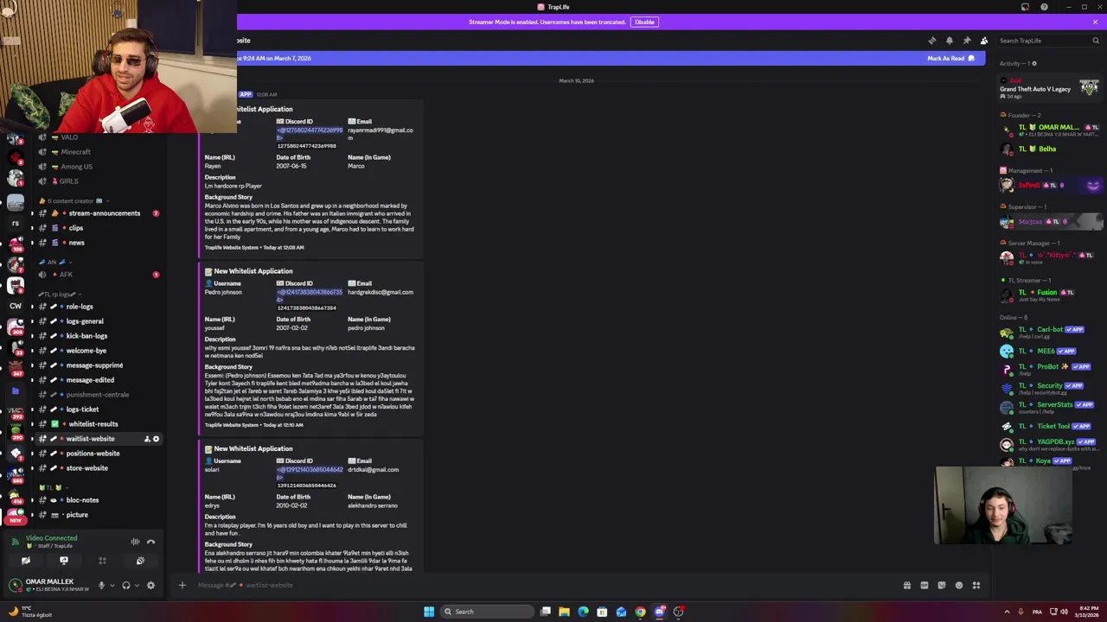Image resolution: width=1107 pixels, height=622 pixels.
Task: Open output options arrow beside headphones
Action: (x=137, y=585)
